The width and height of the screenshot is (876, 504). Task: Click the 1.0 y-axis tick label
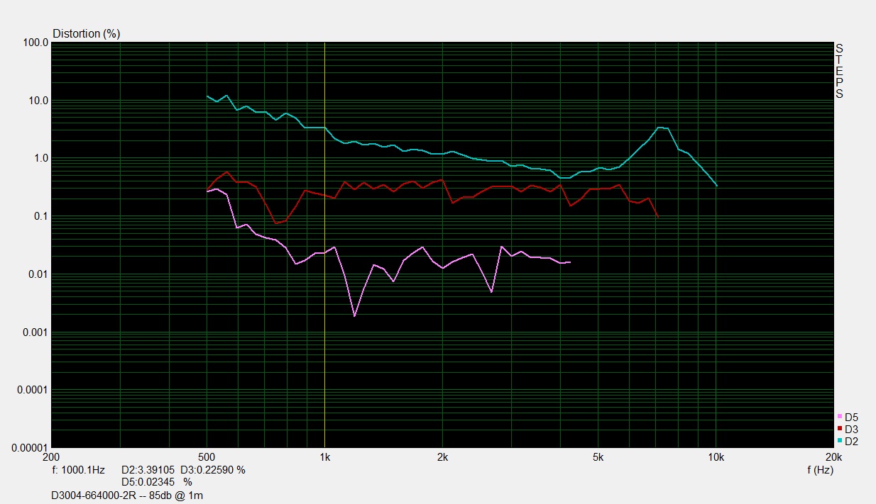coord(41,158)
